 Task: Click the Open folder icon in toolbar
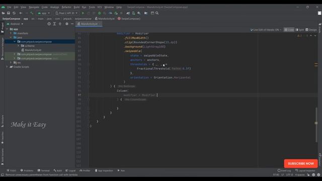(3, 13)
